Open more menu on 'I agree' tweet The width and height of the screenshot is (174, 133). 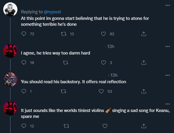coord(168,47)
